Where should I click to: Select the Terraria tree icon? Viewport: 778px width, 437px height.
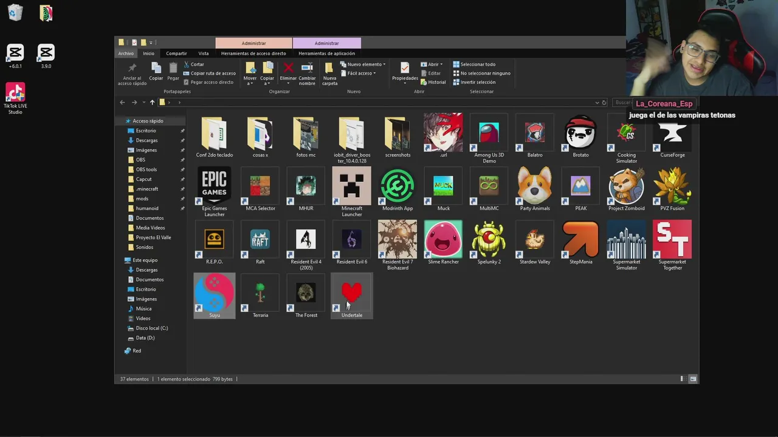pos(260,294)
